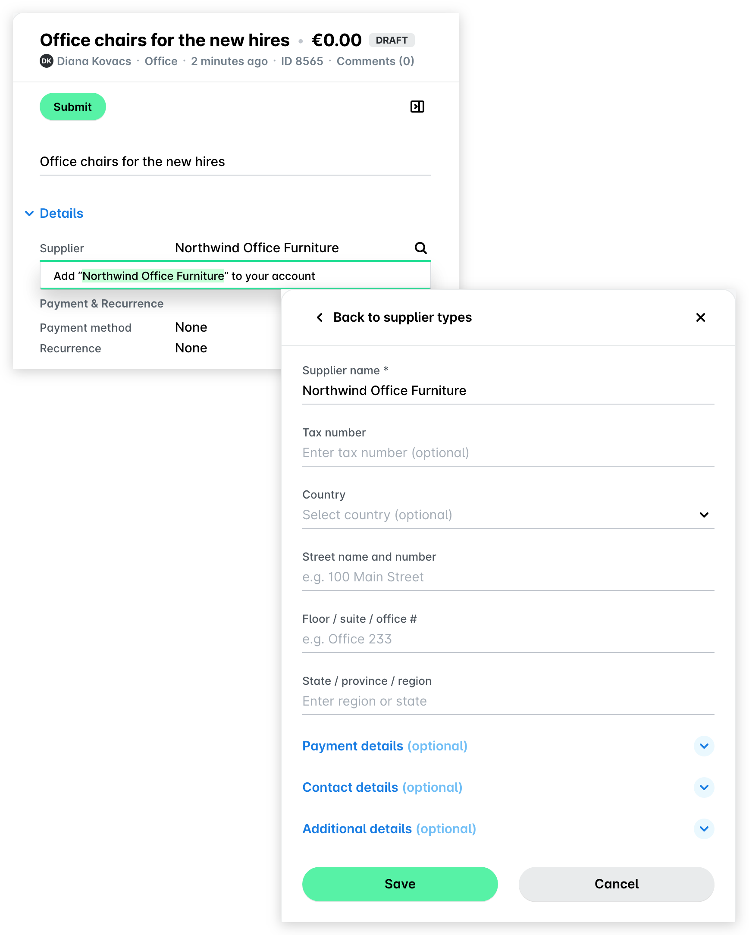Click Street name and number field
This screenshot has width=749, height=935.
(508, 577)
